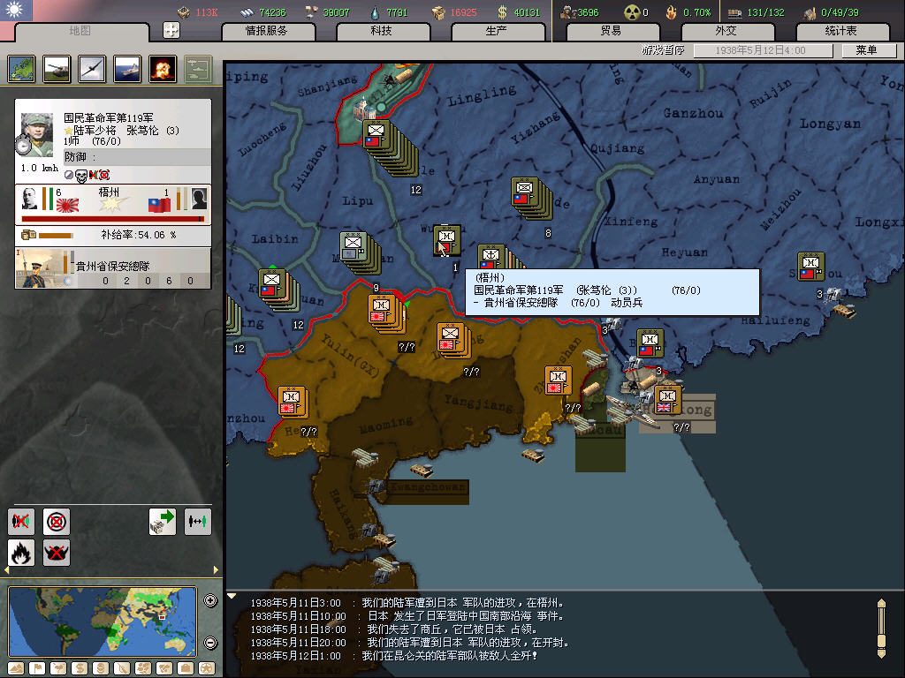Screen dimensions: 905x678
Task: Select the flag political map mode button
Action: 37,668
